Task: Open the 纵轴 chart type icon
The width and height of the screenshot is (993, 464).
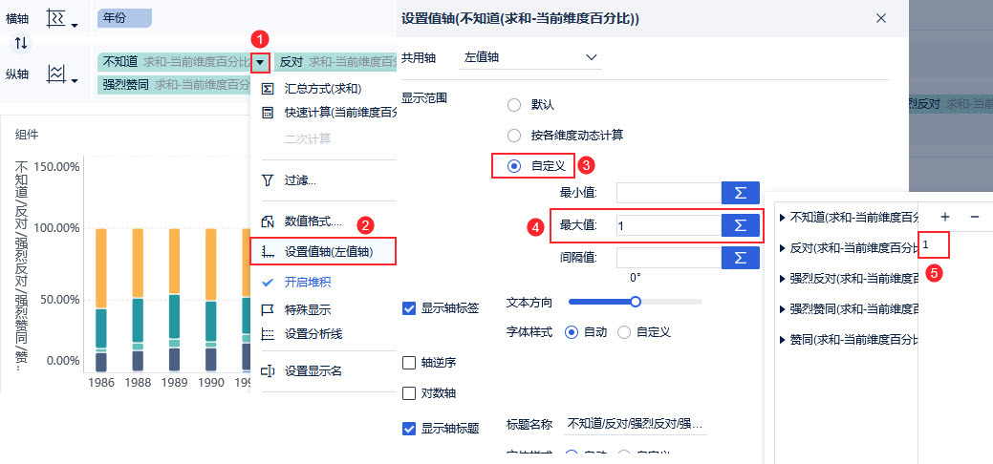Action: 62,74
